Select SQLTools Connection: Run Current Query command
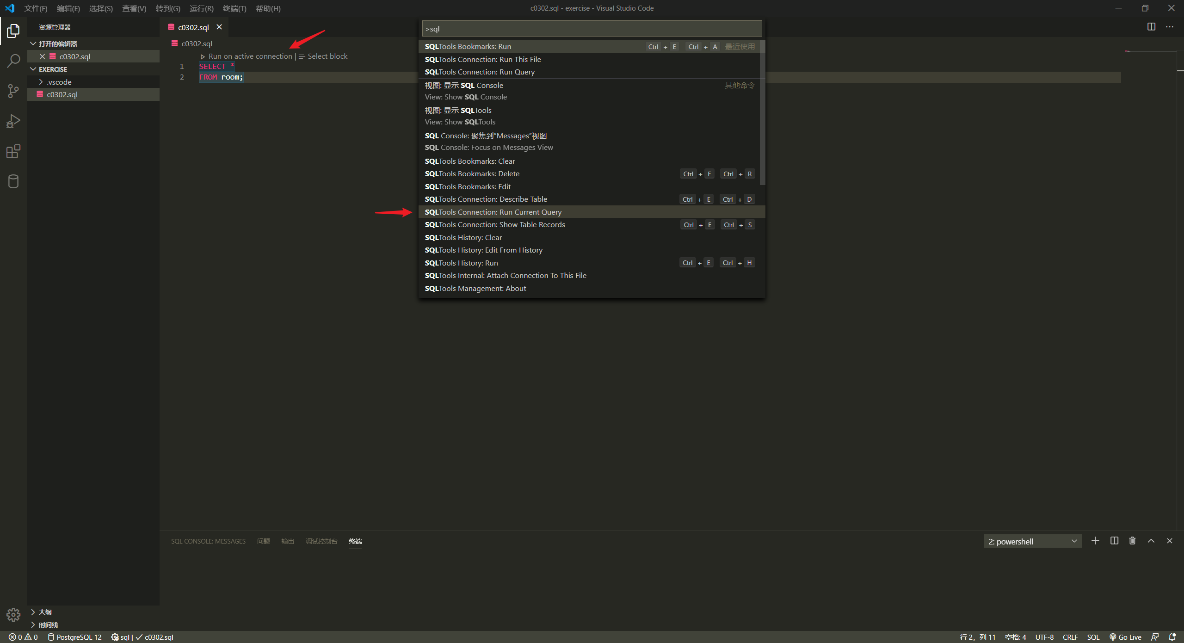This screenshot has height=643, width=1184. (592, 212)
